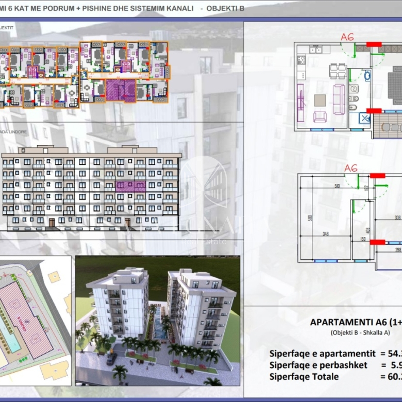Click the '(Objekti B - Shkalla A)' subtitle

(x=360, y=333)
